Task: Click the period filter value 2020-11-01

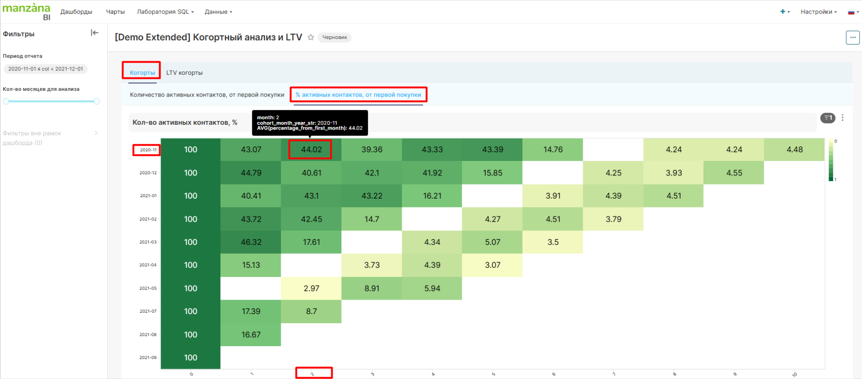Action: point(45,69)
